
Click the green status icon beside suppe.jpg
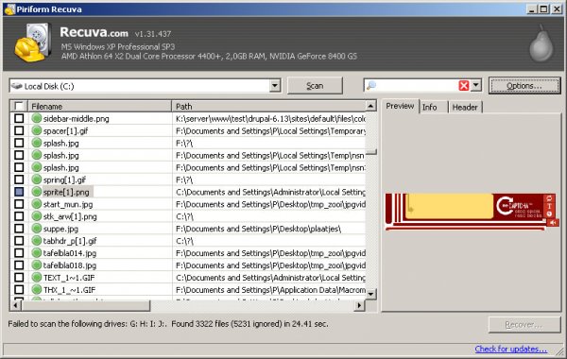pos(37,229)
